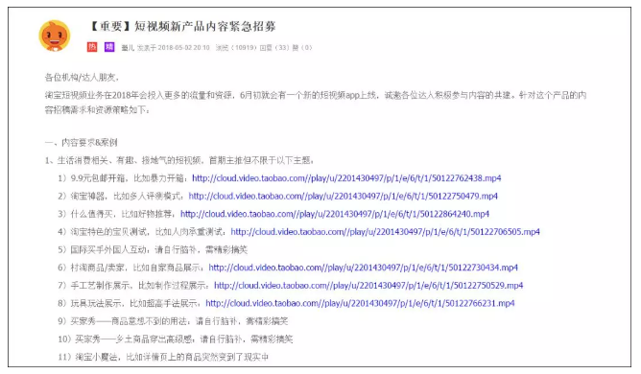Image resolution: width=641 pixels, height=374 pixels.
Task: Click the view count 浏览(10919)
Action: click(x=236, y=48)
